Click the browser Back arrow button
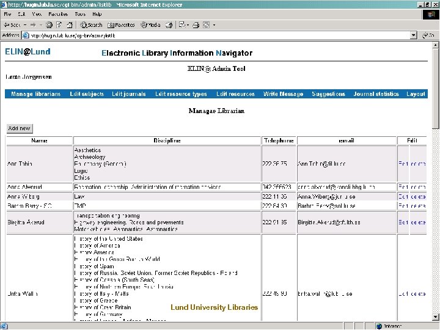 [12, 25]
